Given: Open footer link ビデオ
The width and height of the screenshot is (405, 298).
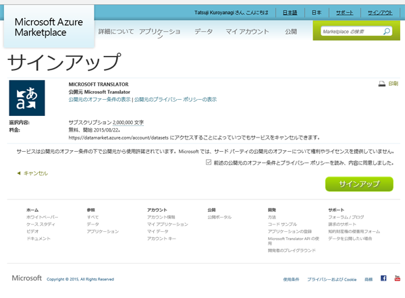Looking at the screenshot, I should click(32, 231).
